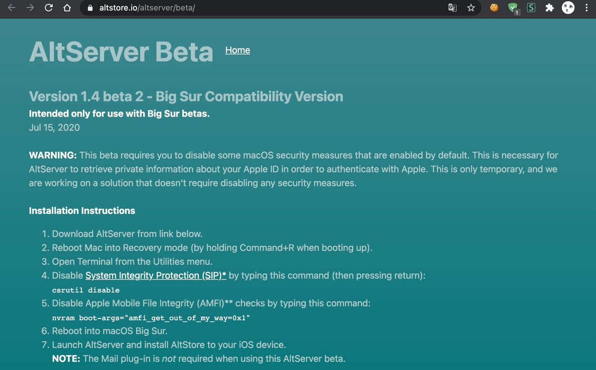Open the browser home page icon
The width and height of the screenshot is (596, 370).
(67, 8)
